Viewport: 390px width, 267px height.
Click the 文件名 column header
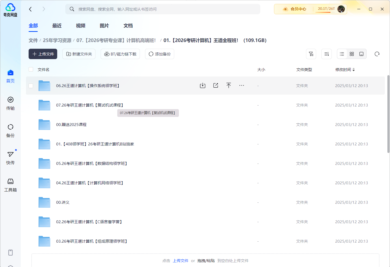pos(43,69)
